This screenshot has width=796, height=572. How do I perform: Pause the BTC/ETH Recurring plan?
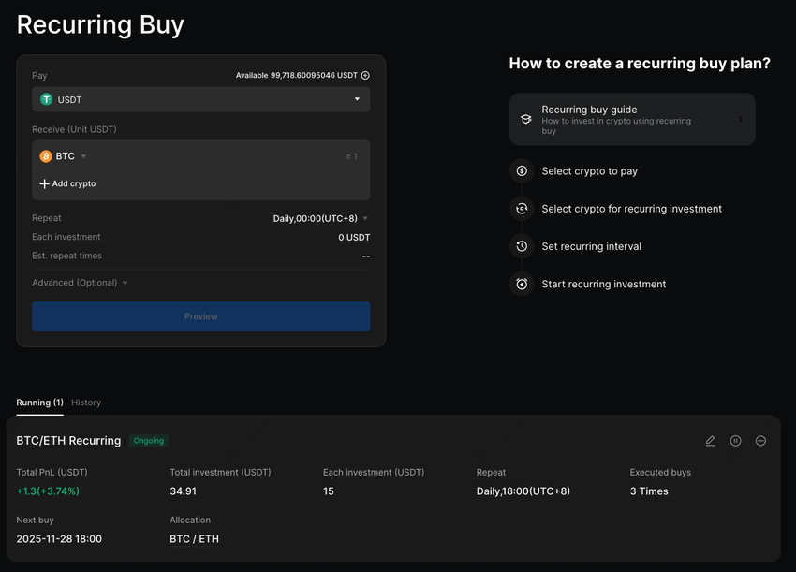click(735, 441)
